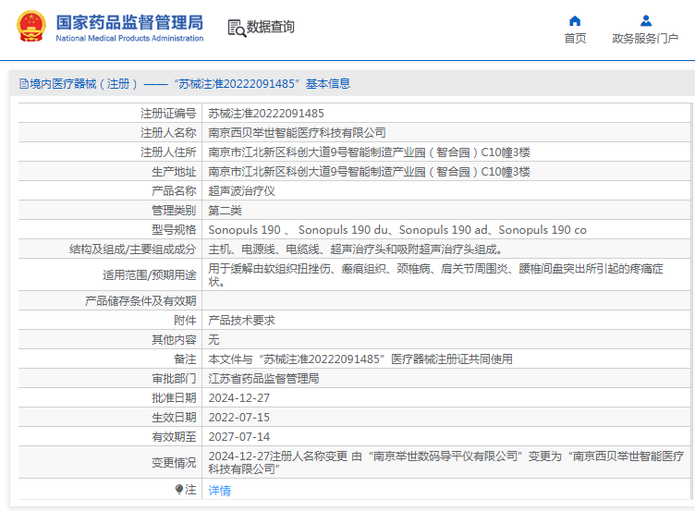Select 南京西贝举世智能医疗科技有限公司 registrant name

297,132
